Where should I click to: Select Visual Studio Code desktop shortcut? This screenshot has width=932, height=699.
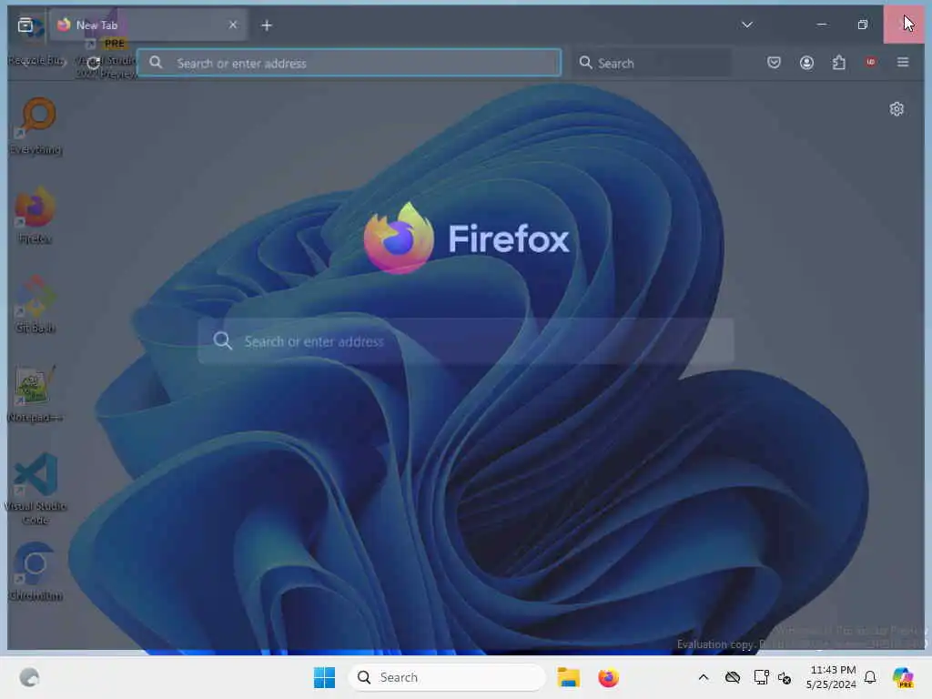(35, 489)
